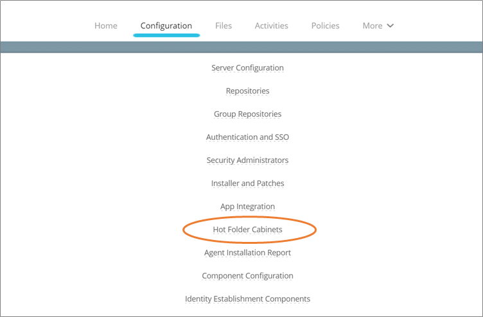483x317 pixels.
Task: Open the Home tab
Action: tap(105, 26)
